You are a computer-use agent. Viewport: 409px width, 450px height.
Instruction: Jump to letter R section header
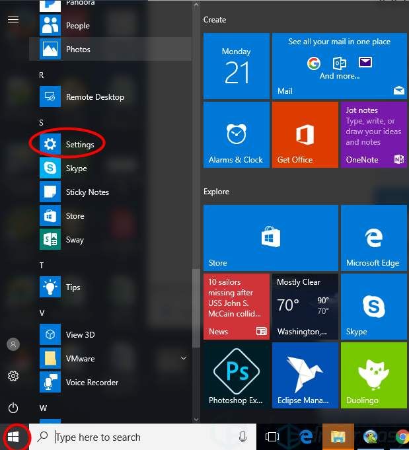tap(42, 75)
